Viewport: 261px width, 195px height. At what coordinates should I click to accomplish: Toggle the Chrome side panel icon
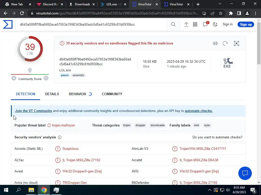(239, 13)
